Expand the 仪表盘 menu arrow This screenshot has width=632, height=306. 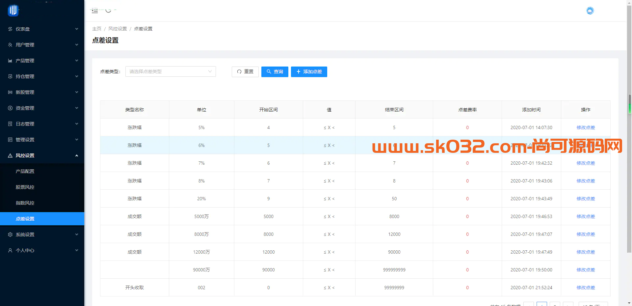[x=77, y=29]
